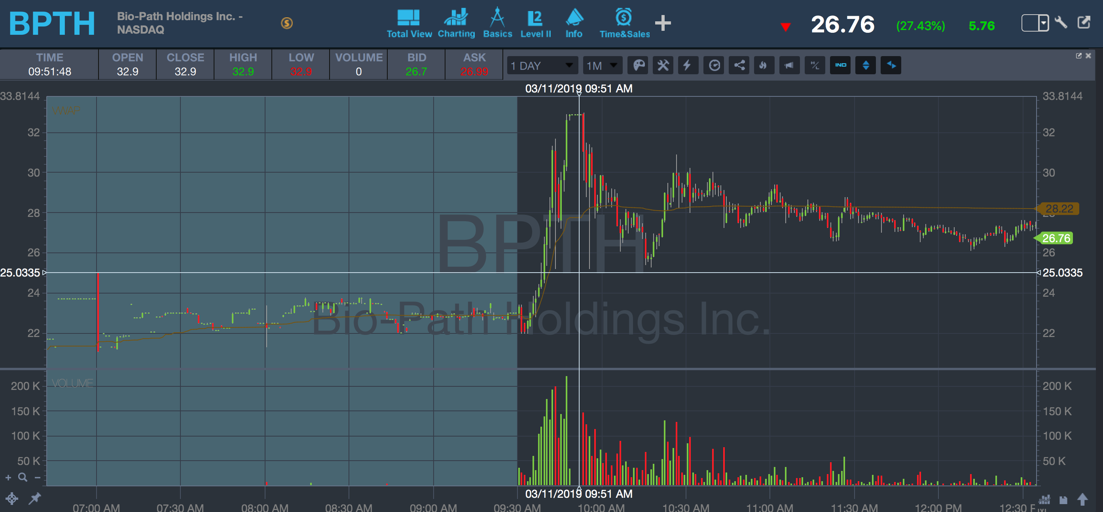The height and width of the screenshot is (512, 1103).
Task: Click the megaphone alerts icon
Action: 789,66
